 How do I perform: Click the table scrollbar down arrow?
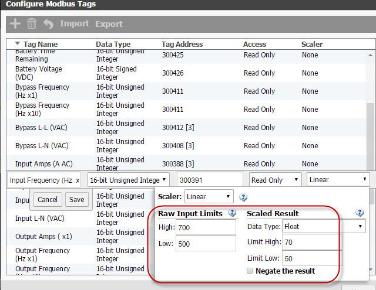click(x=371, y=269)
